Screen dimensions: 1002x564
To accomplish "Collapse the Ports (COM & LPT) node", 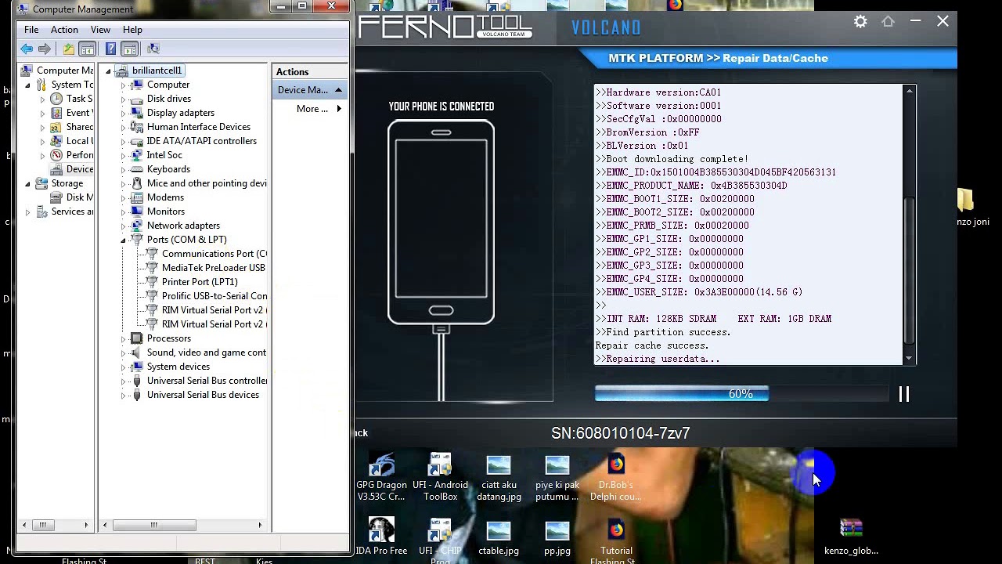I will (x=123, y=240).
